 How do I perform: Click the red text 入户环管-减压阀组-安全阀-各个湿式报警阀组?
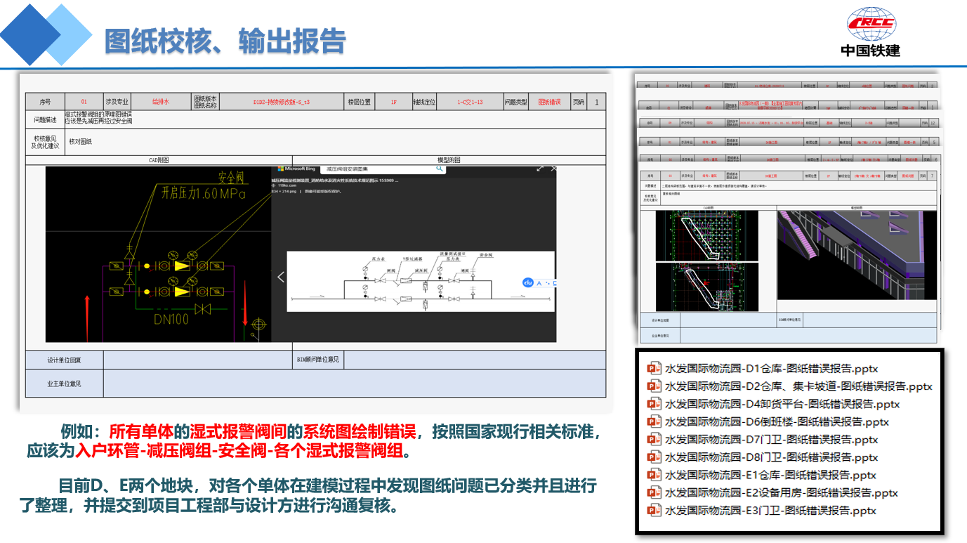pos(241,450)
